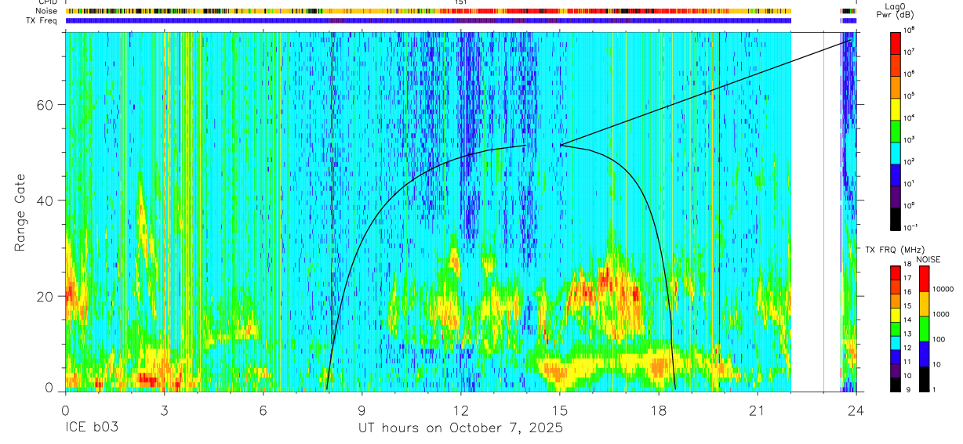
Task: Click the cyan segment of TX FRQ colorbar
Action: tap(896, 342)
